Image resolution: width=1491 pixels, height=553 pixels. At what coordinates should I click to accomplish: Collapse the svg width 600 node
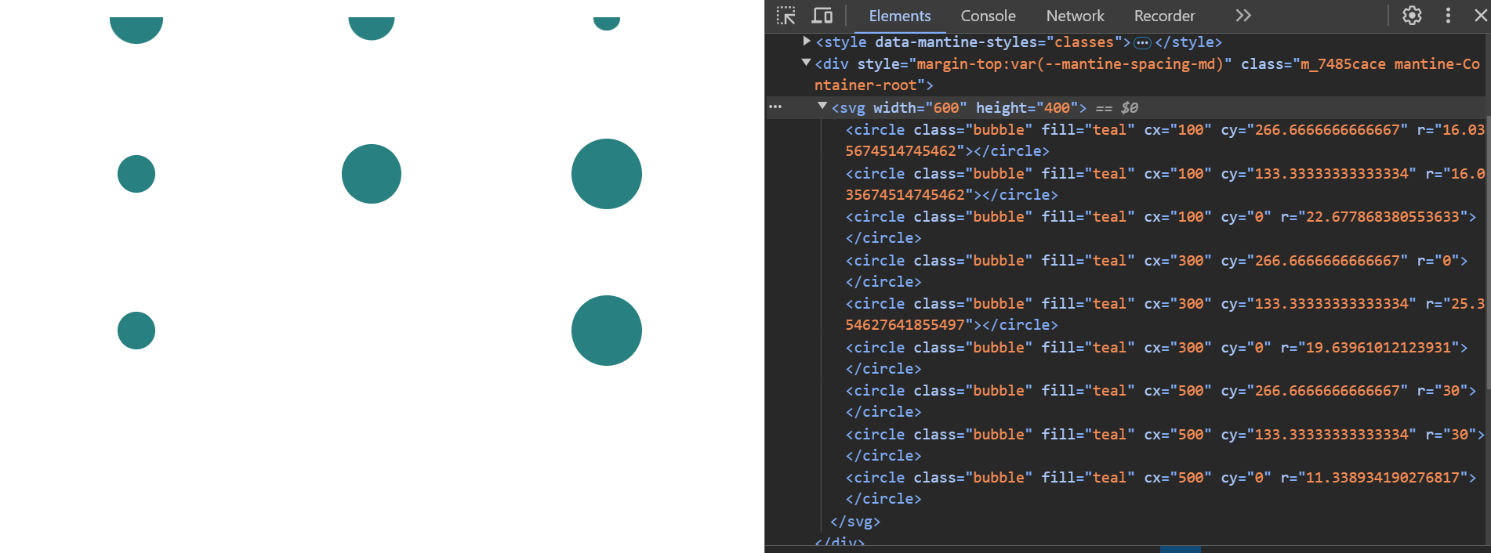[x=822, y=106]
